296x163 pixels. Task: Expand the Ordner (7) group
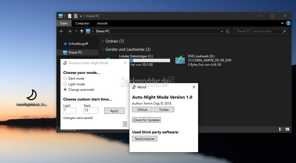tap(103, 41)
